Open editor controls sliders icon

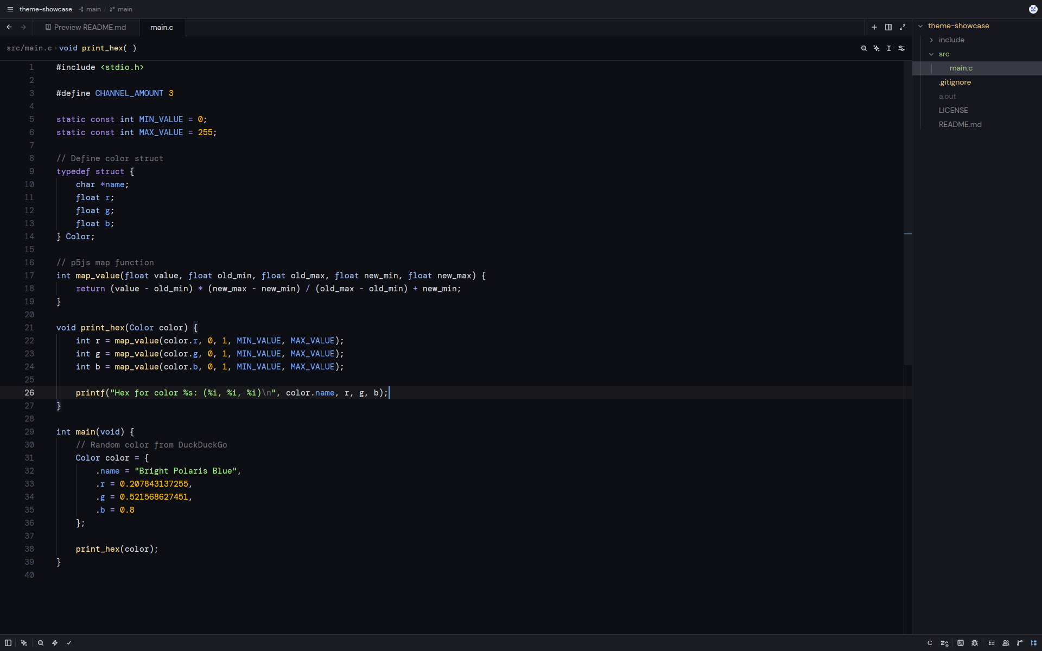(x=901, y=48)
